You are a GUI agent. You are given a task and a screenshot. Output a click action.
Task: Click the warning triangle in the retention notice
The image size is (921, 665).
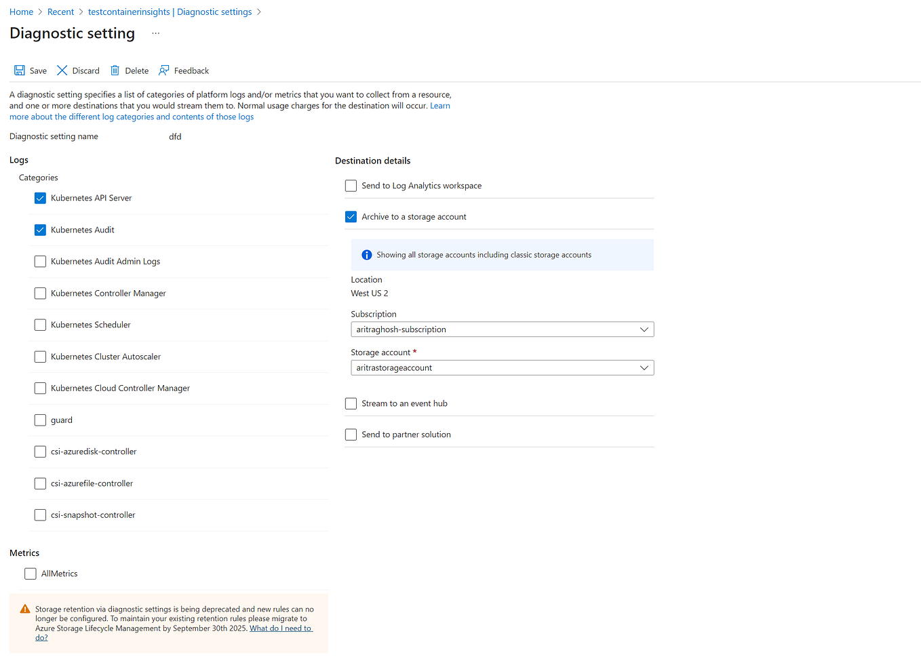(x=25, y=609)
